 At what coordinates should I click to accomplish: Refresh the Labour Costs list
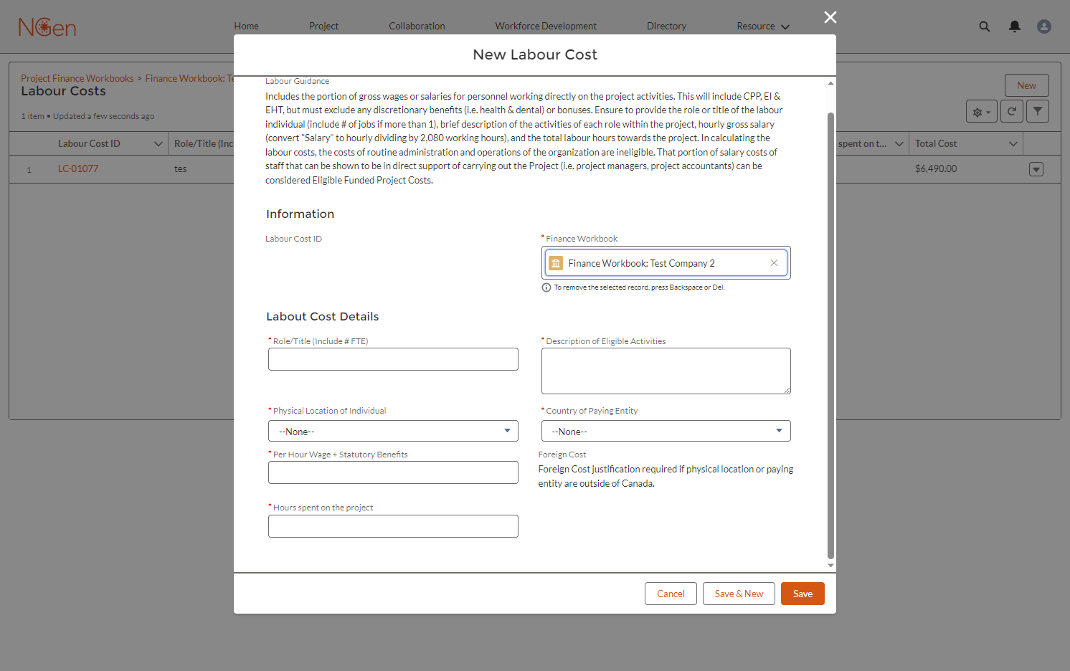pos(1012,111)
